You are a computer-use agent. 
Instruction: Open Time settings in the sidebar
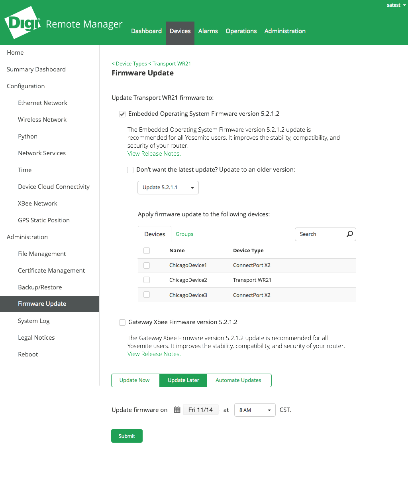click(25, 170)
